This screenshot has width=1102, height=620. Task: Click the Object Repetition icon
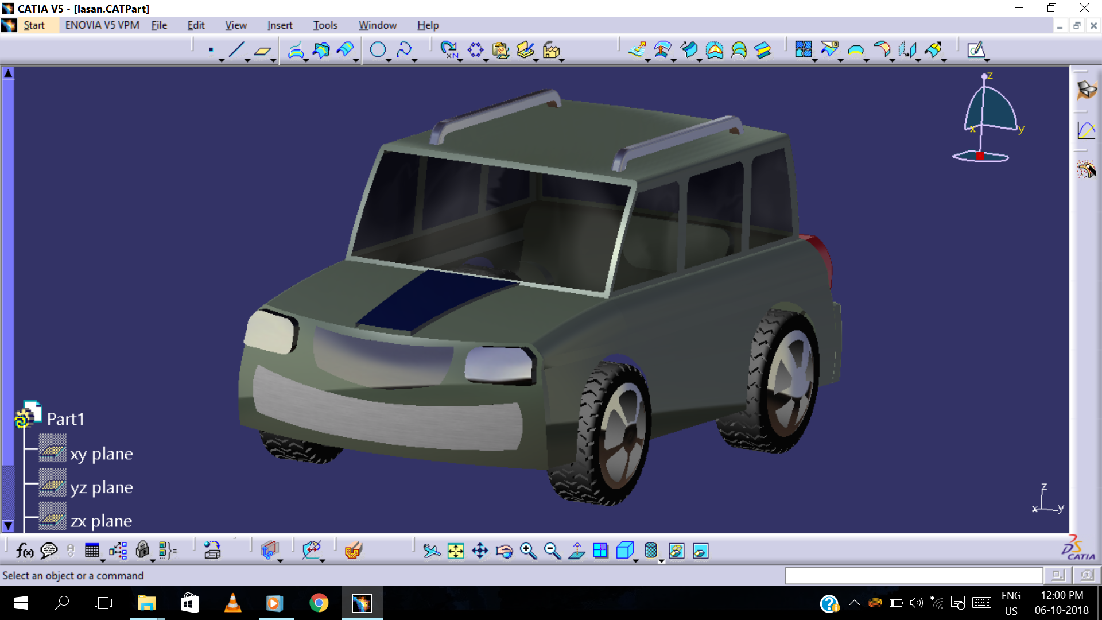tap(449, 51)
